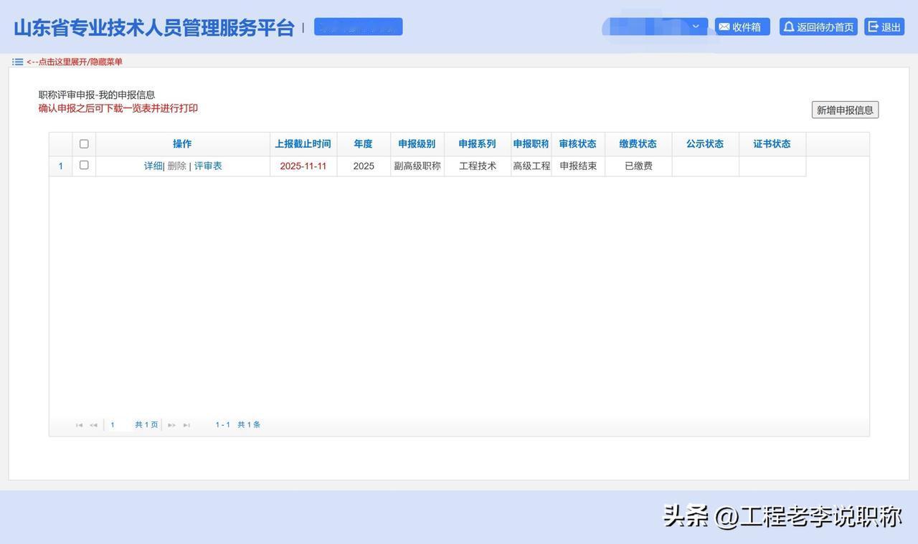Open 详细 details for the 2025 application
This screenshot has width=918, height=544.
tap(152, 164)
